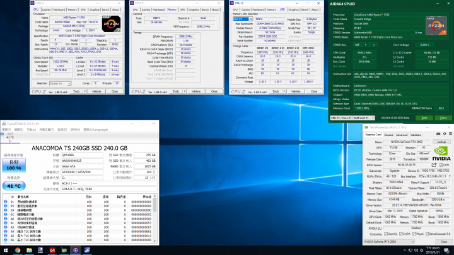Image resolution: width=454 pixels, height=255 pixels.
Task: Click the volume icon in system tray
Action: [x=416, y=251]
